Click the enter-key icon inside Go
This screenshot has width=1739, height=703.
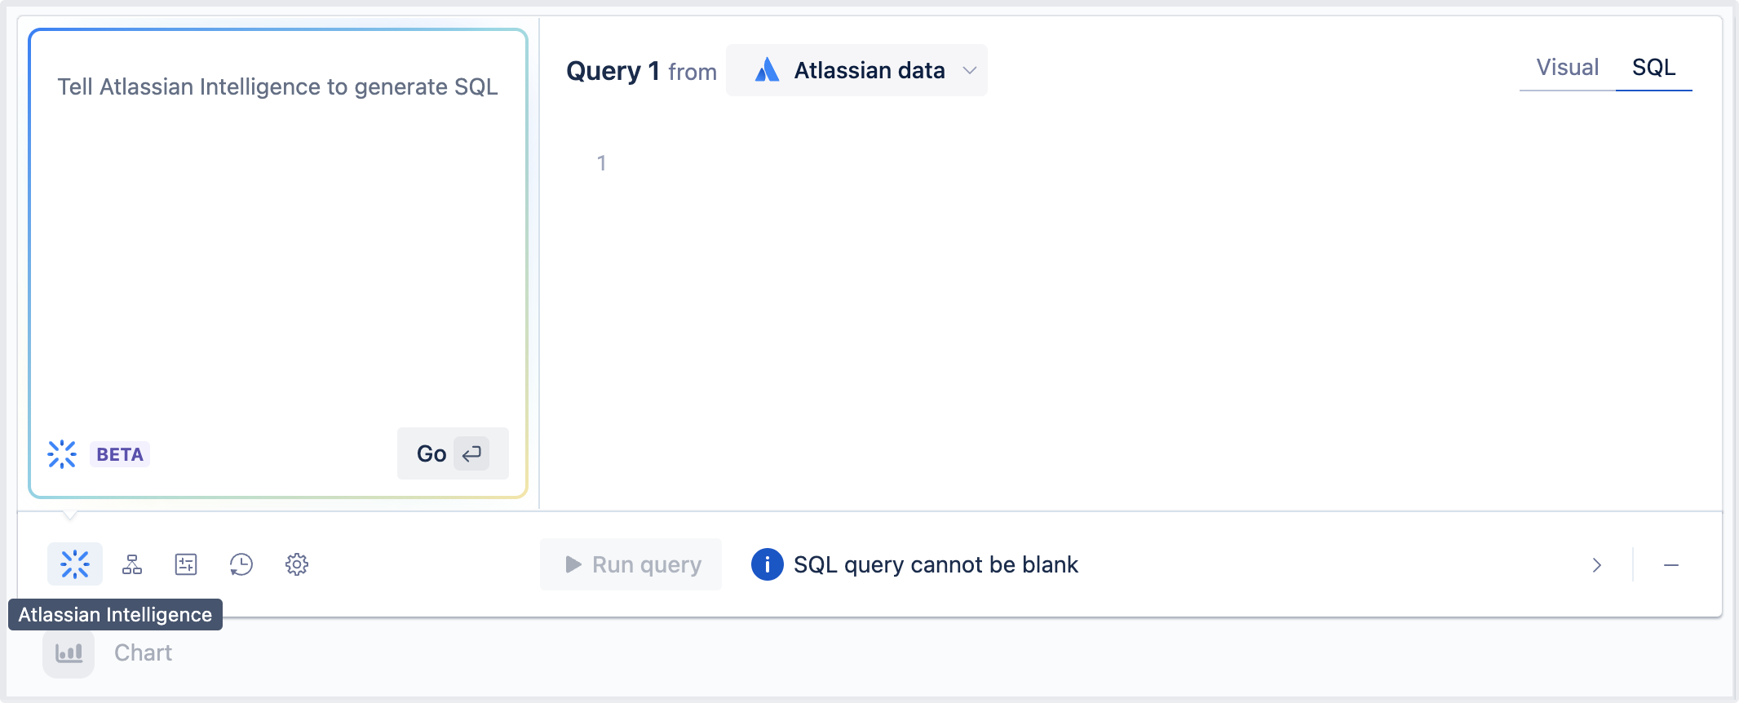point(471,453)
